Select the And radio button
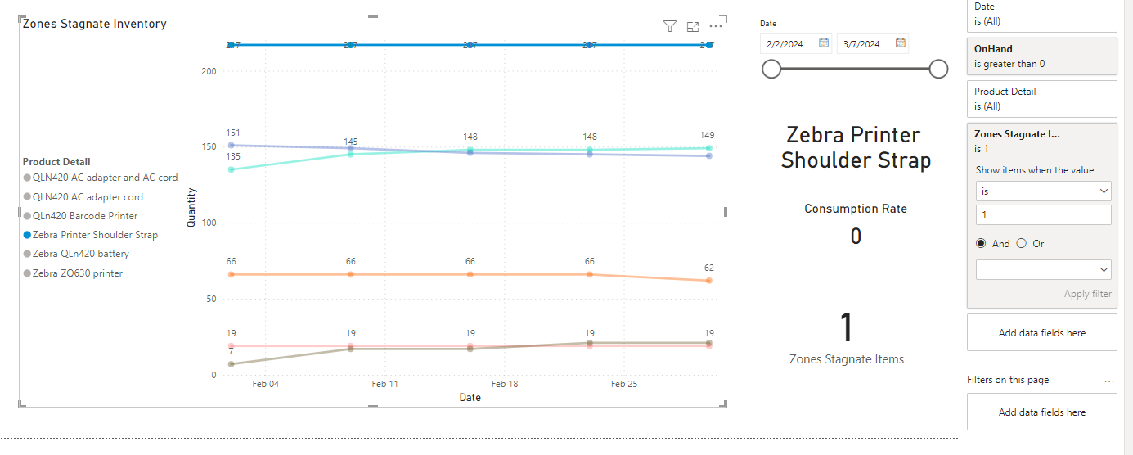 (x=981, y=243)
